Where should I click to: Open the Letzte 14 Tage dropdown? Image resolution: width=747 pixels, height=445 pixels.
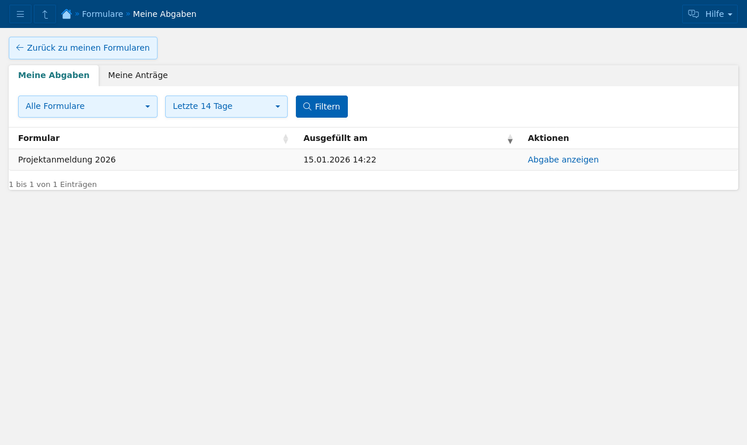tap(226, 107)
